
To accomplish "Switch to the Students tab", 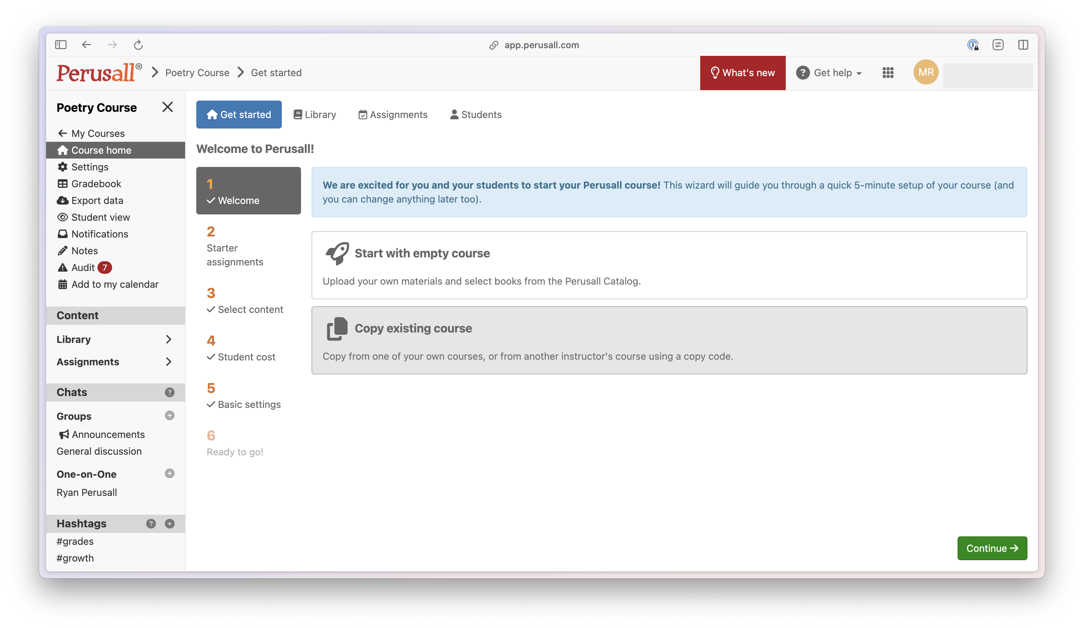I will click(x=476, y=115).
